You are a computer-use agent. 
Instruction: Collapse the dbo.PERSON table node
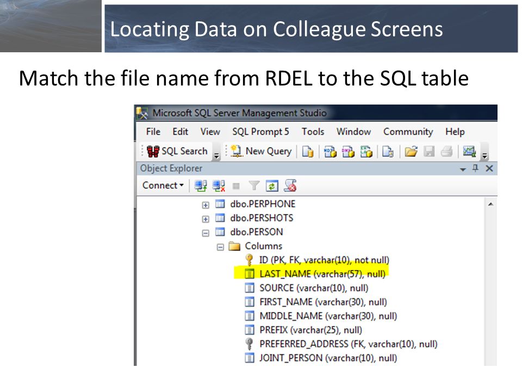coord(206,233)
